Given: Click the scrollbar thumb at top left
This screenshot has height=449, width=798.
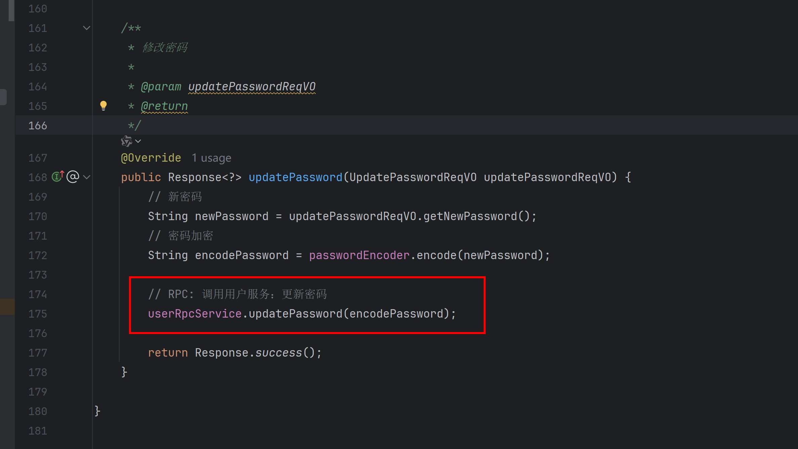Looking at the screenshot, I should tap(11, 10).
